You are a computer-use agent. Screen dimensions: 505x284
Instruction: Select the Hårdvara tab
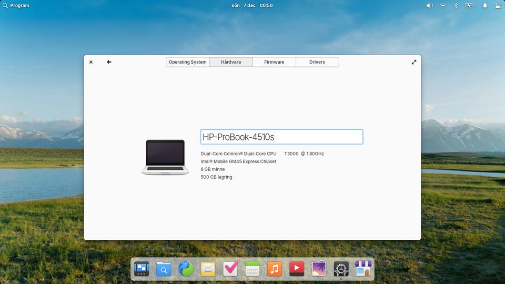click(231, 62)
